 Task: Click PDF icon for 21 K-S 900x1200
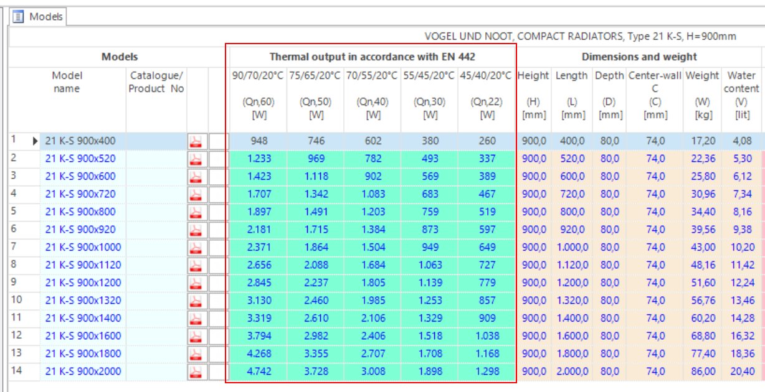click(196, 283)
